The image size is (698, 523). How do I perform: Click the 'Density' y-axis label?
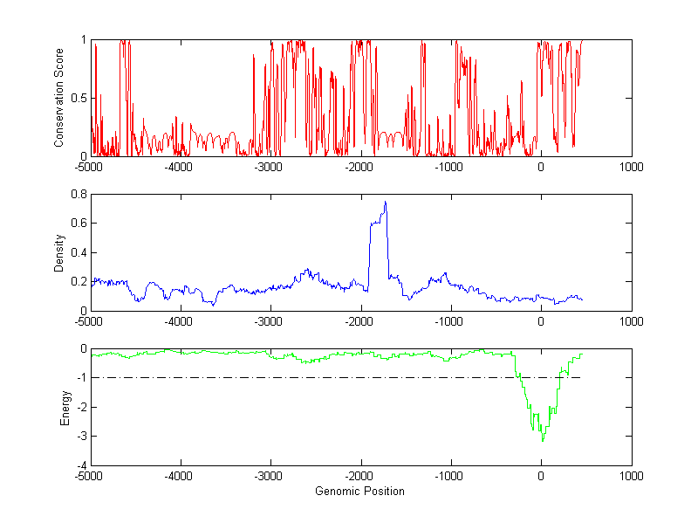click(58, 252)
